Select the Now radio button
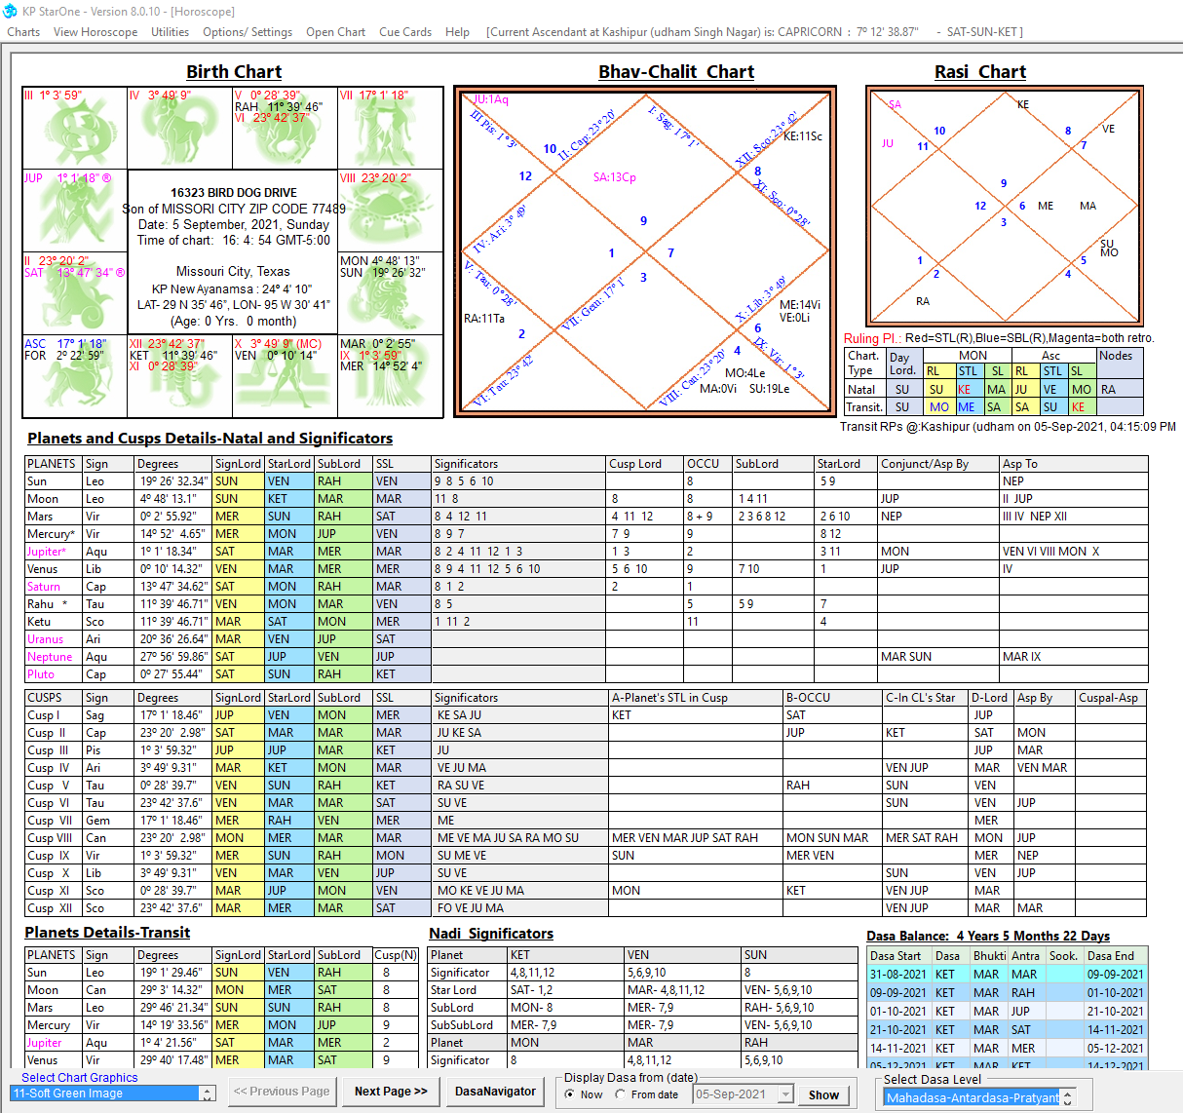 (x=570, y=1094)
